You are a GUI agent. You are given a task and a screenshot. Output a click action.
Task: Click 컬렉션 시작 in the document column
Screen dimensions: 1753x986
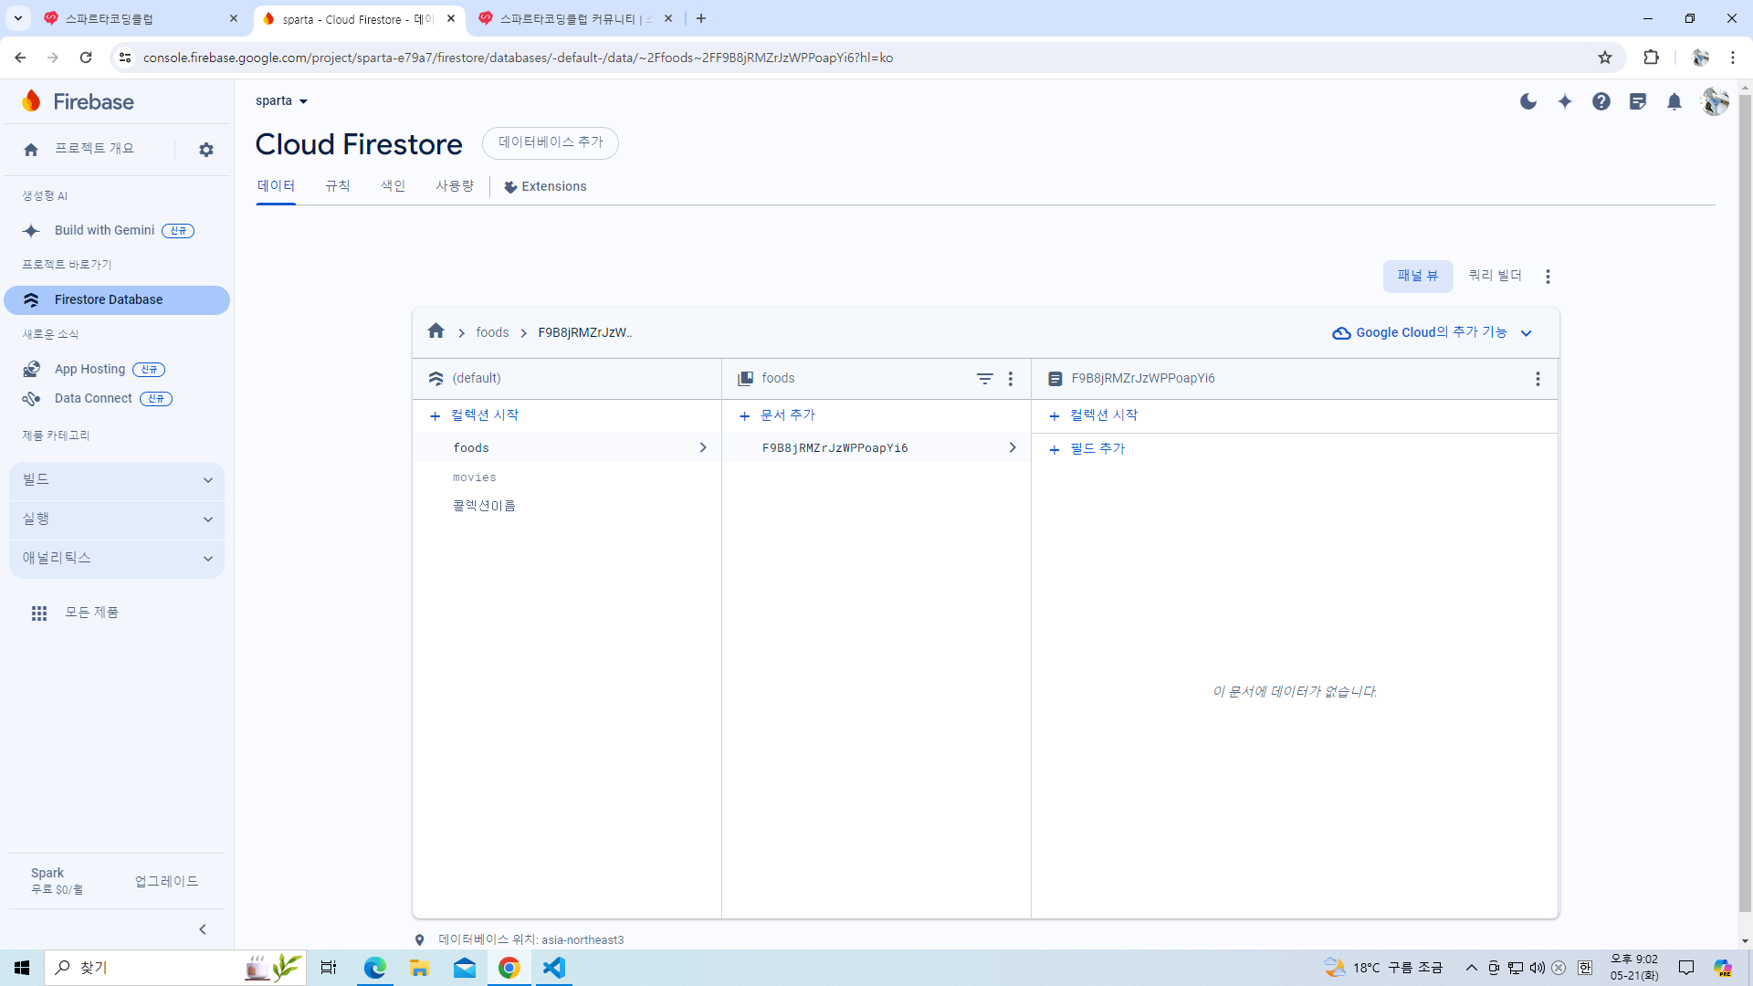click(x=1094, y=415)
